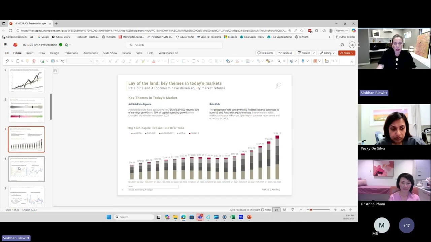This screenshot has width=431, height=242.
Task: Click the ribbon overflow ellipsis near Designer
Action: (335, 61)
